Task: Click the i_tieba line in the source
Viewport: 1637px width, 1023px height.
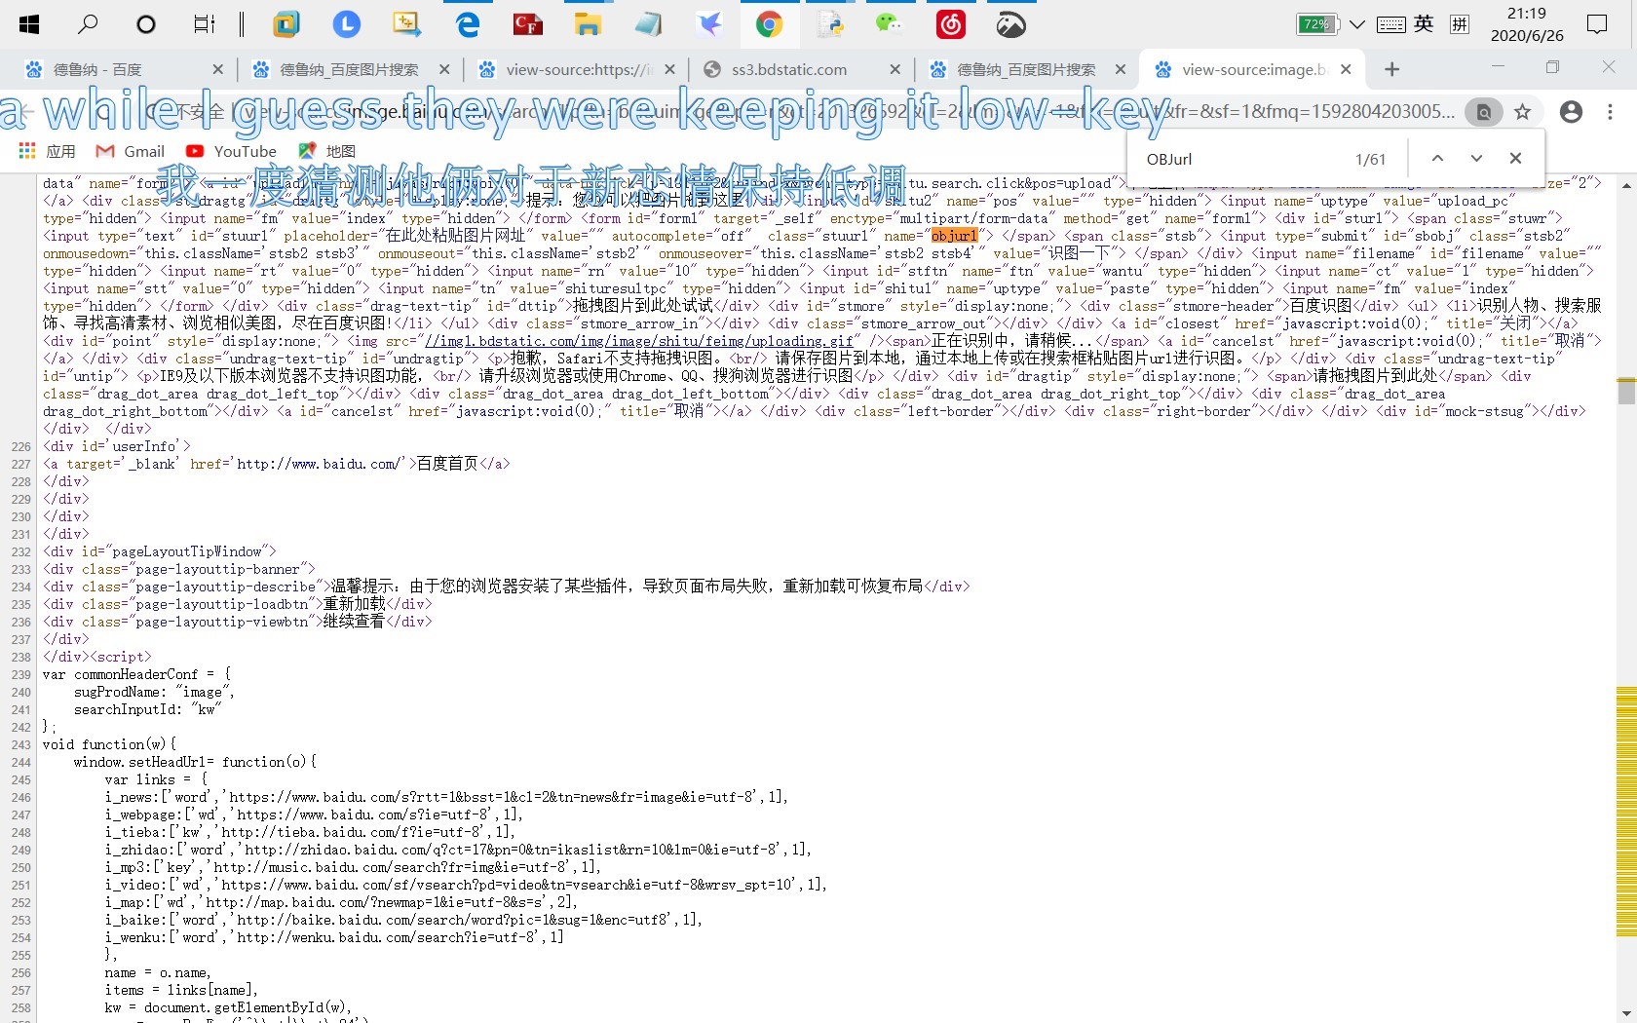Action: [310, 832]
